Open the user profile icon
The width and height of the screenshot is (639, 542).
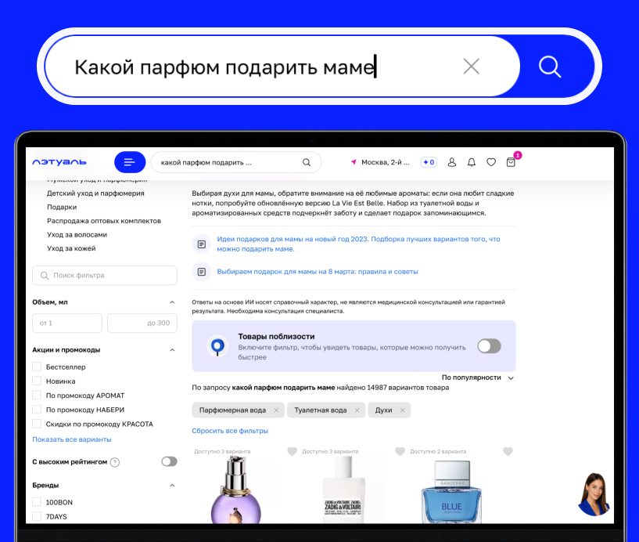(x=451, y=162)
